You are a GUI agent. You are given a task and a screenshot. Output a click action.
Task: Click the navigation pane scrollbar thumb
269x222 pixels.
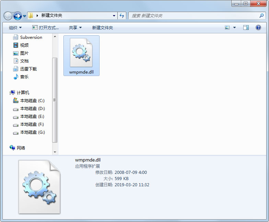tap(55, 100)
